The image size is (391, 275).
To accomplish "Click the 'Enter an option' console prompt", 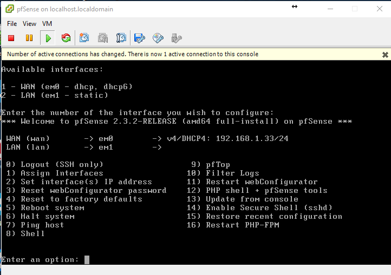I will click(x=87, y=260).
